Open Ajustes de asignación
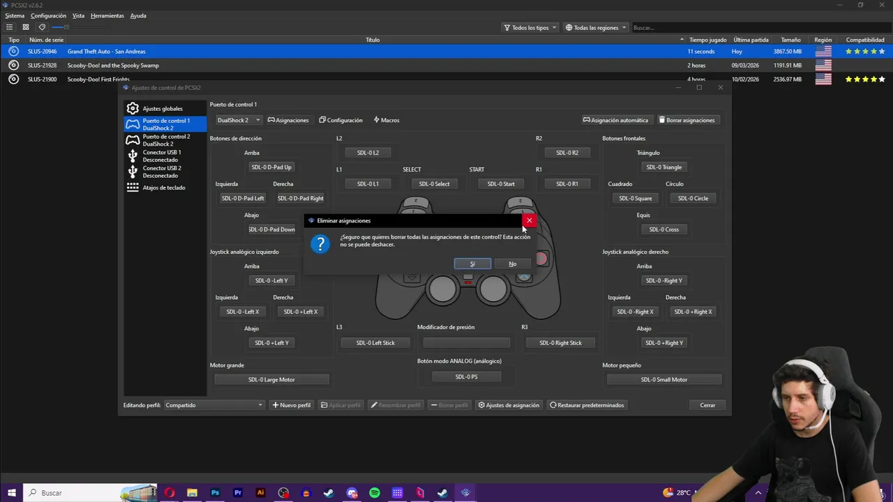Screen dimensions: 893x502 (x=509, y=405)
